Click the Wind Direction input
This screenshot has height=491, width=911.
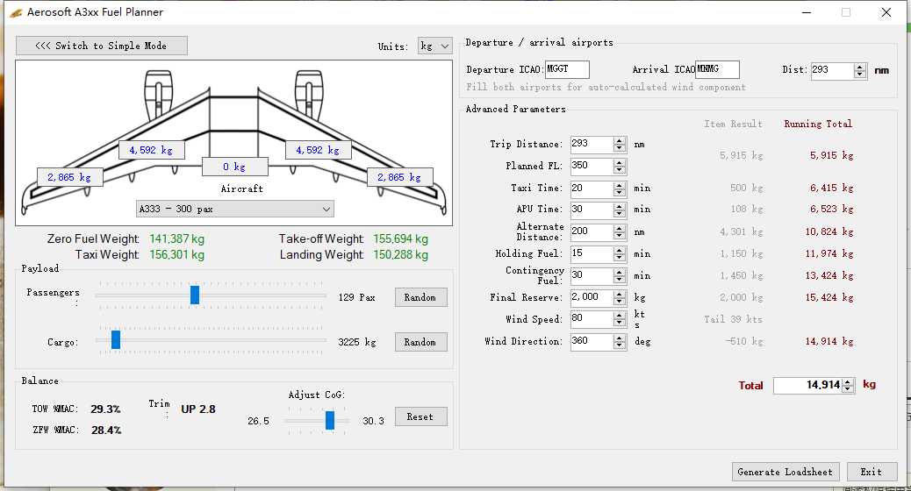592,341
